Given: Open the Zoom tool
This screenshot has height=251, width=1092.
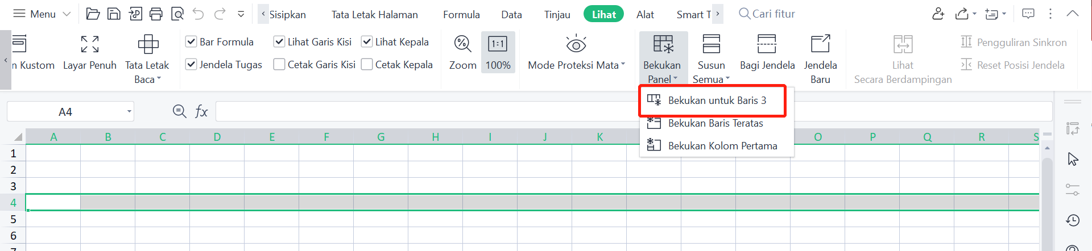Looking at the screenshot, I should pyautogui.click(x=462, y=52).
